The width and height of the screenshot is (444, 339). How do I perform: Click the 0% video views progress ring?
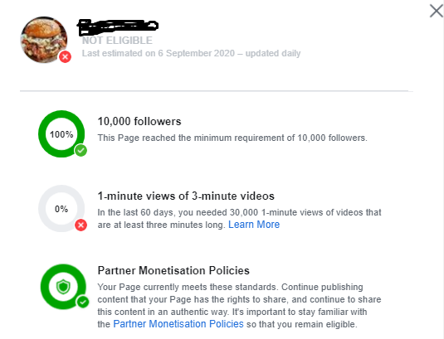pos(61,209)
